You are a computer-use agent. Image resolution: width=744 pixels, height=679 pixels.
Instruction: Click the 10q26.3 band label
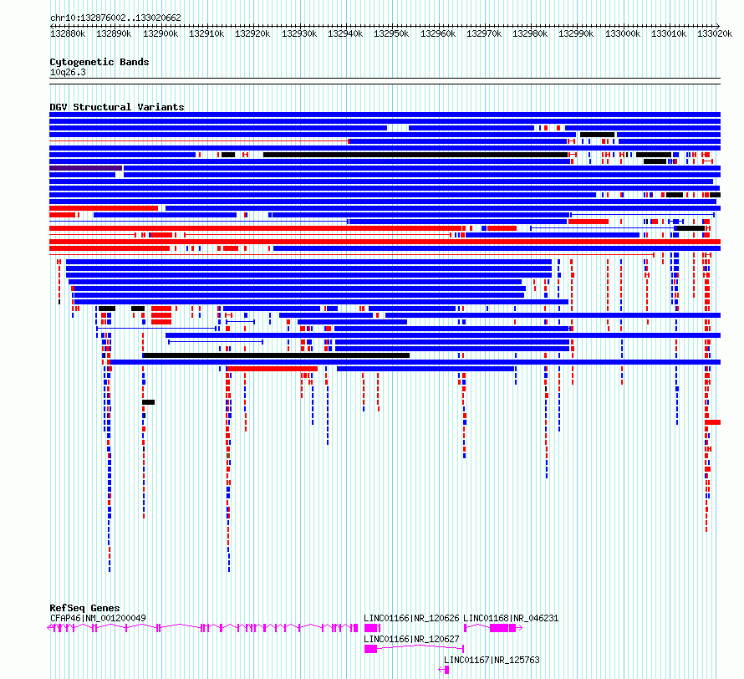[x=68, y=72]
